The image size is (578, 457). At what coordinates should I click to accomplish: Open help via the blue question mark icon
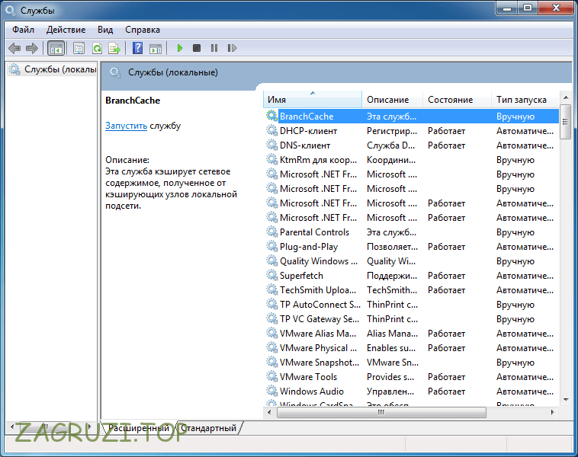coord(137,48)
